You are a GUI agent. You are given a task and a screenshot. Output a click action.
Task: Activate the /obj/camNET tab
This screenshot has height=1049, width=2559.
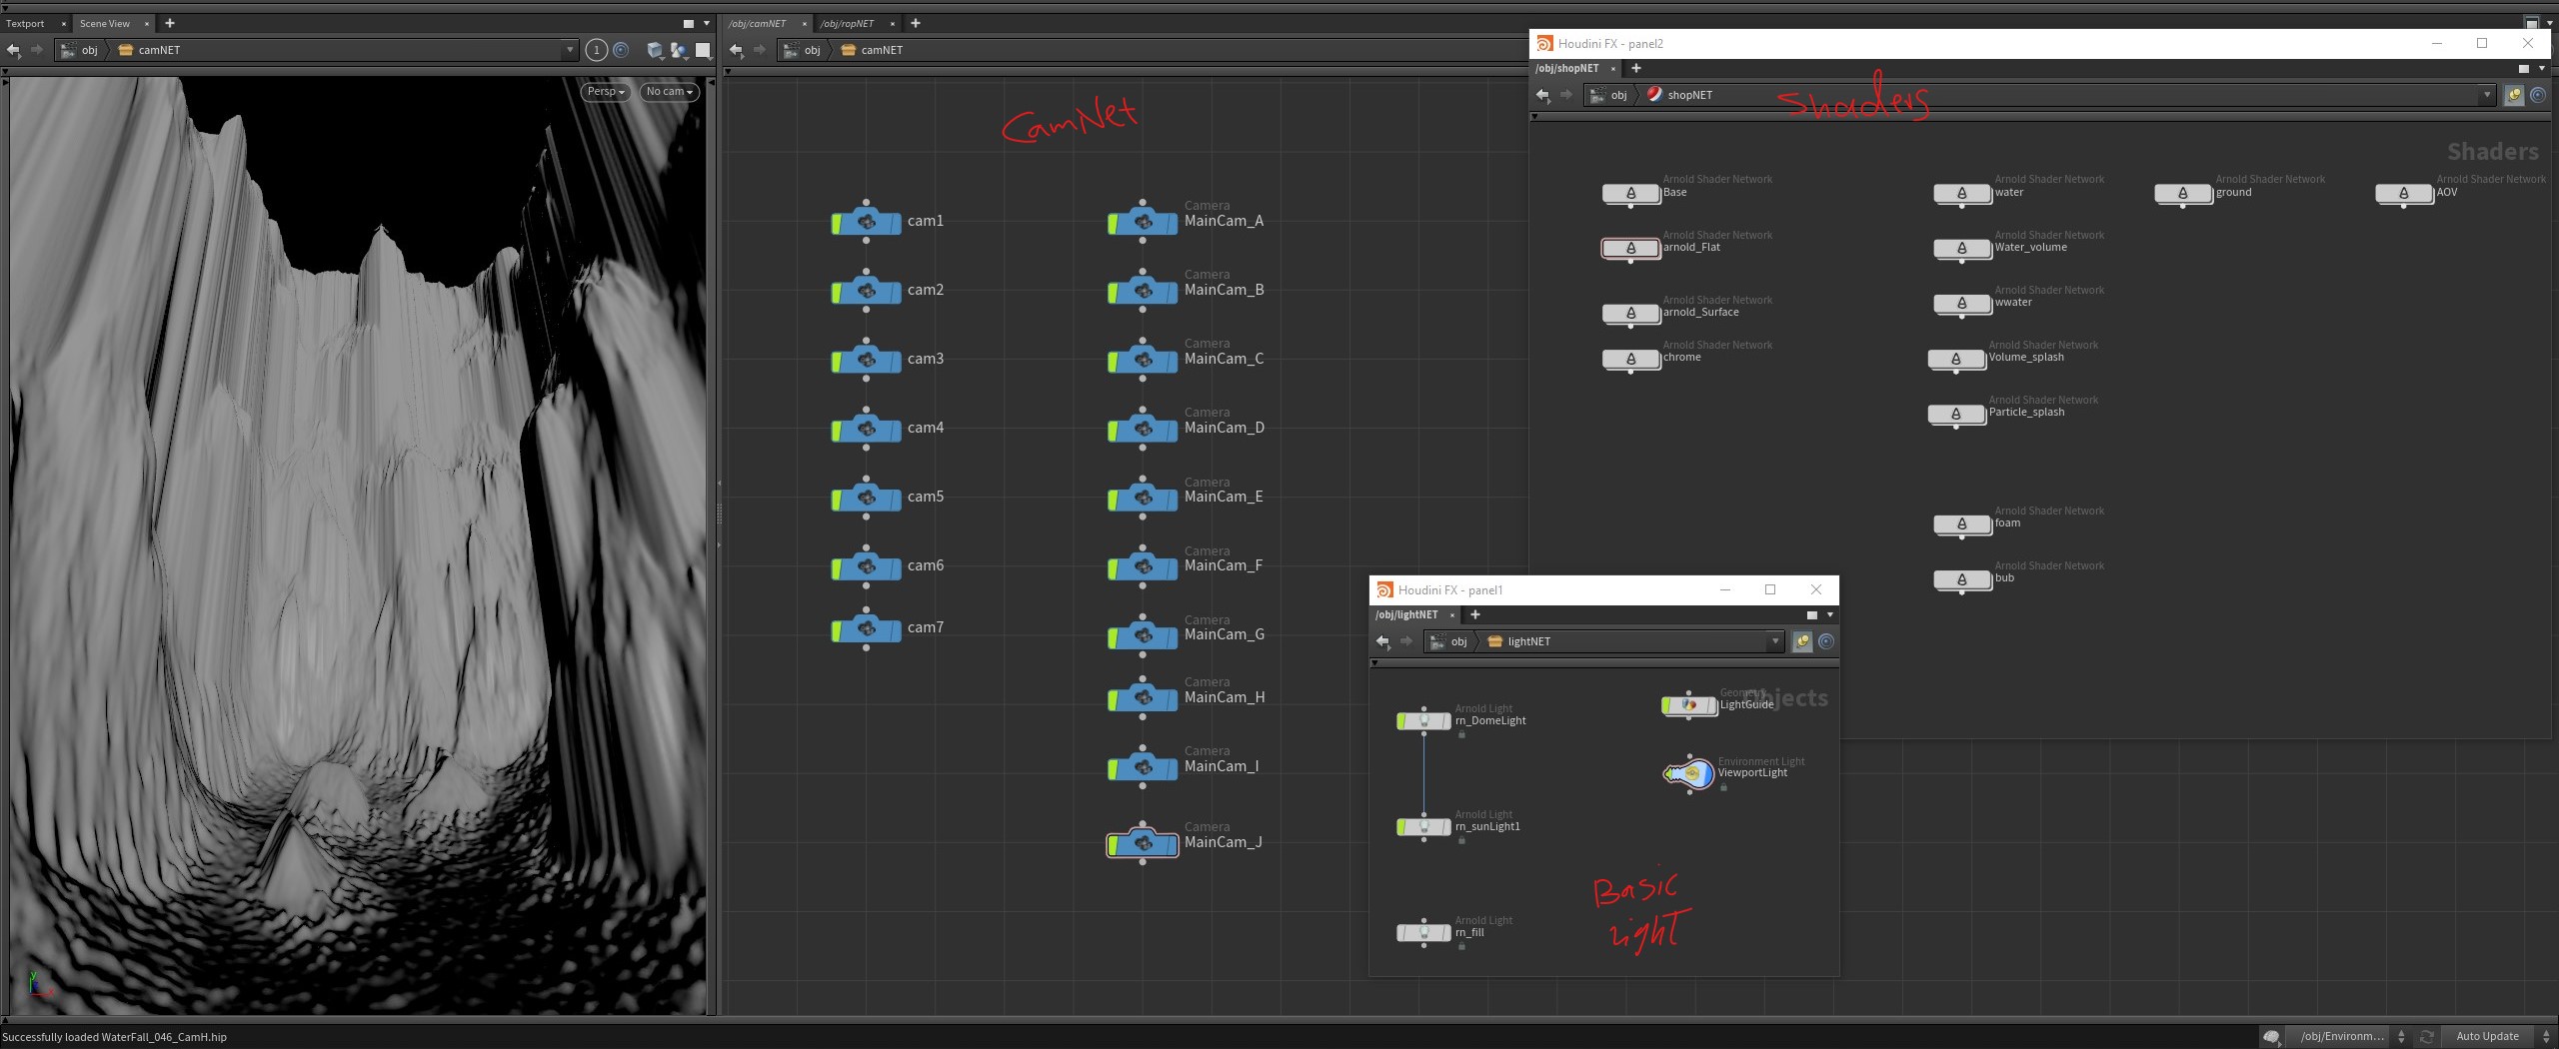[x=758, y=23]
